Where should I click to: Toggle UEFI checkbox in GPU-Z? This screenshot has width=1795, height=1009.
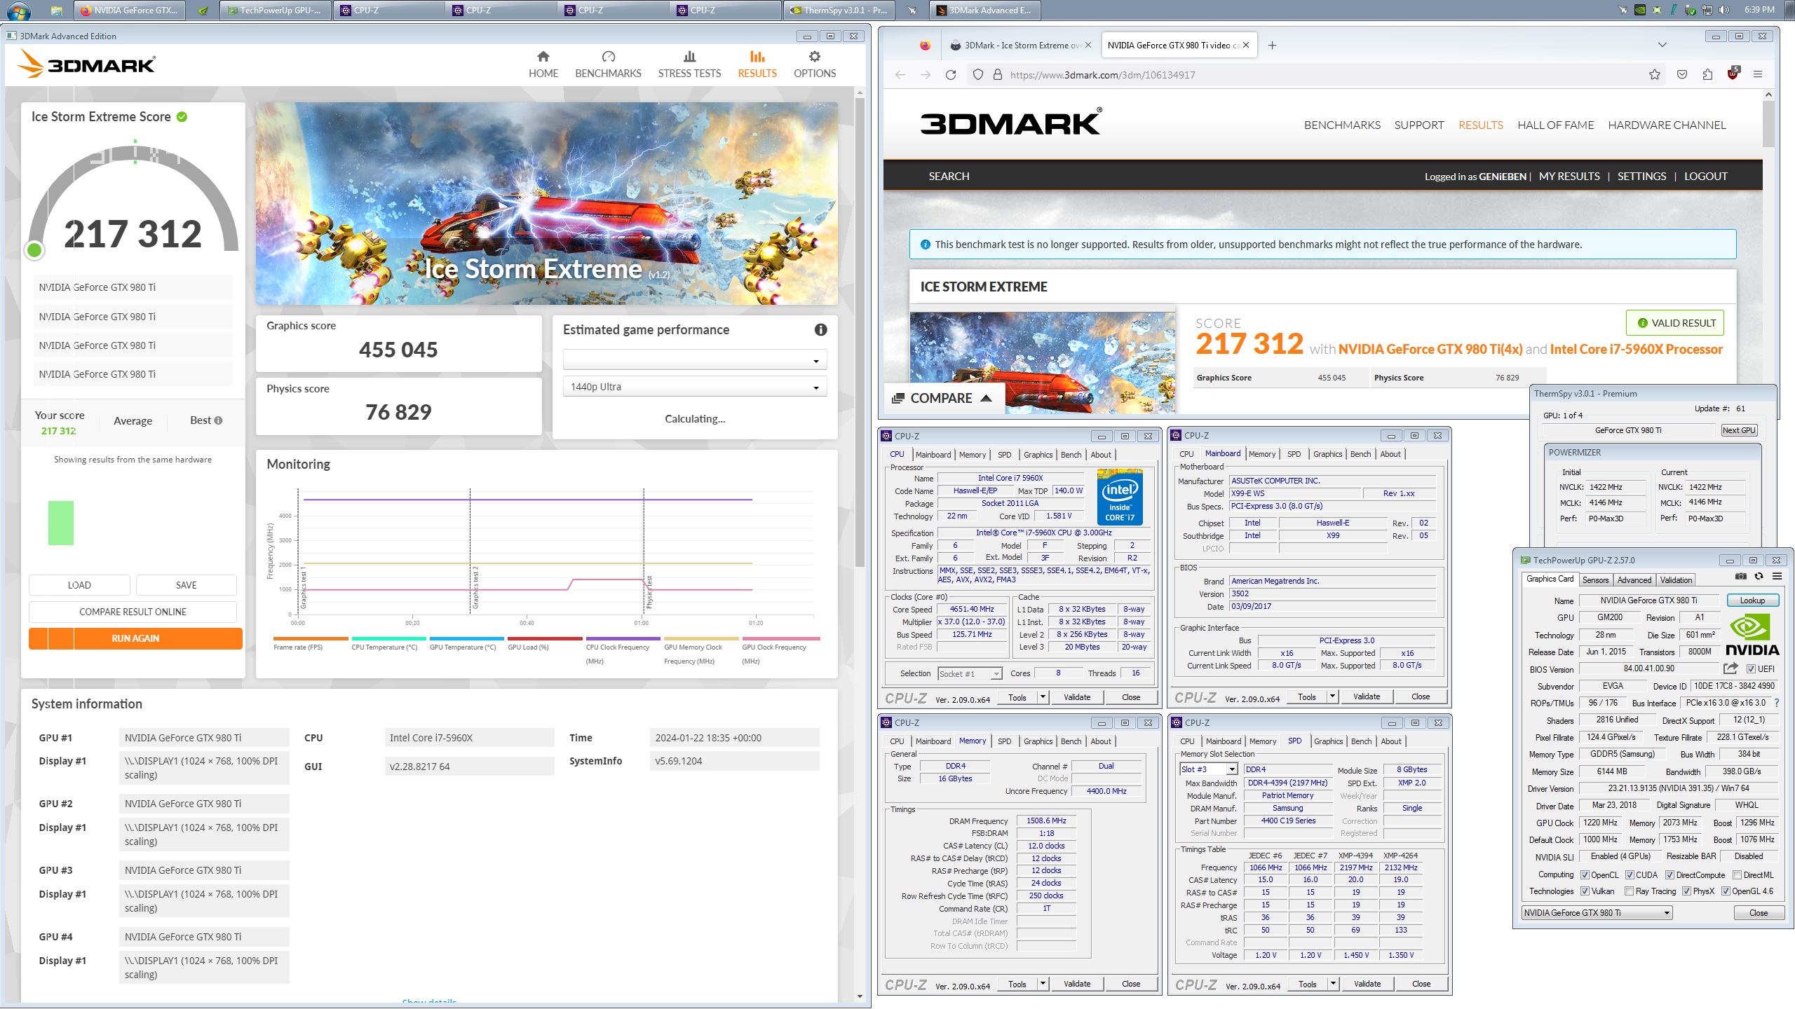click(x=1751, y=669)
